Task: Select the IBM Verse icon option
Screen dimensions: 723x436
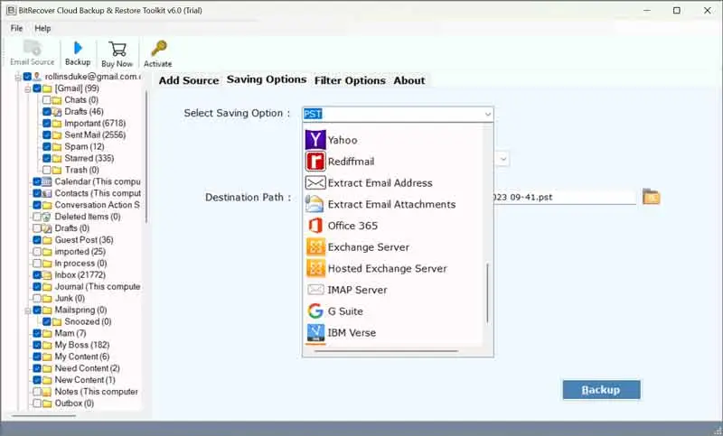Action: [x=315, y=333]
